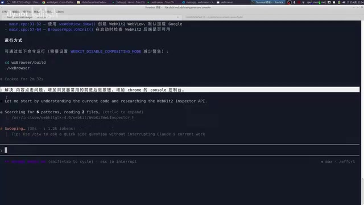Click the cpu monitor in the panel

[x=309, y=2]
